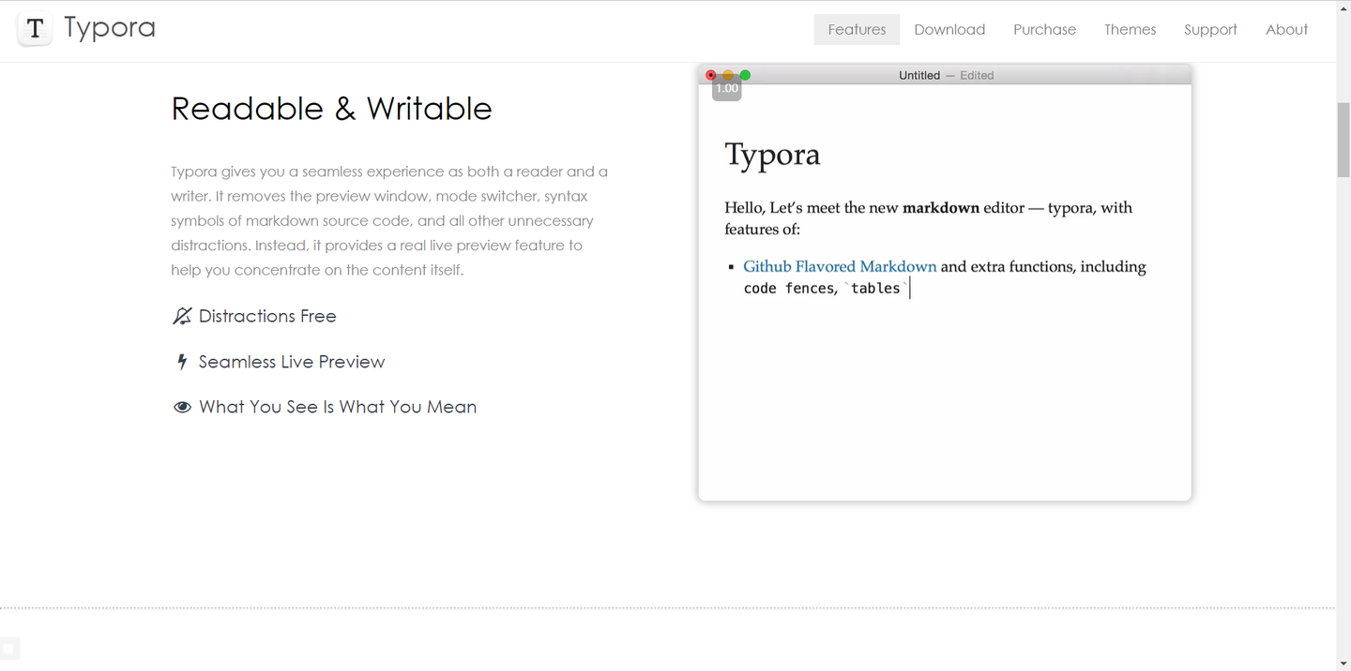Click the Typora "T" logo icon
The height and width of the screenshot is (671, 1351).
(x=35, y=29)
